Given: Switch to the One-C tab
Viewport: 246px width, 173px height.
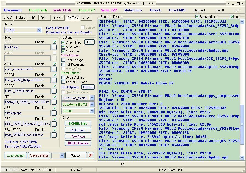Looking at the screenshot, I should pyautogui.click(x=7, y=18).
